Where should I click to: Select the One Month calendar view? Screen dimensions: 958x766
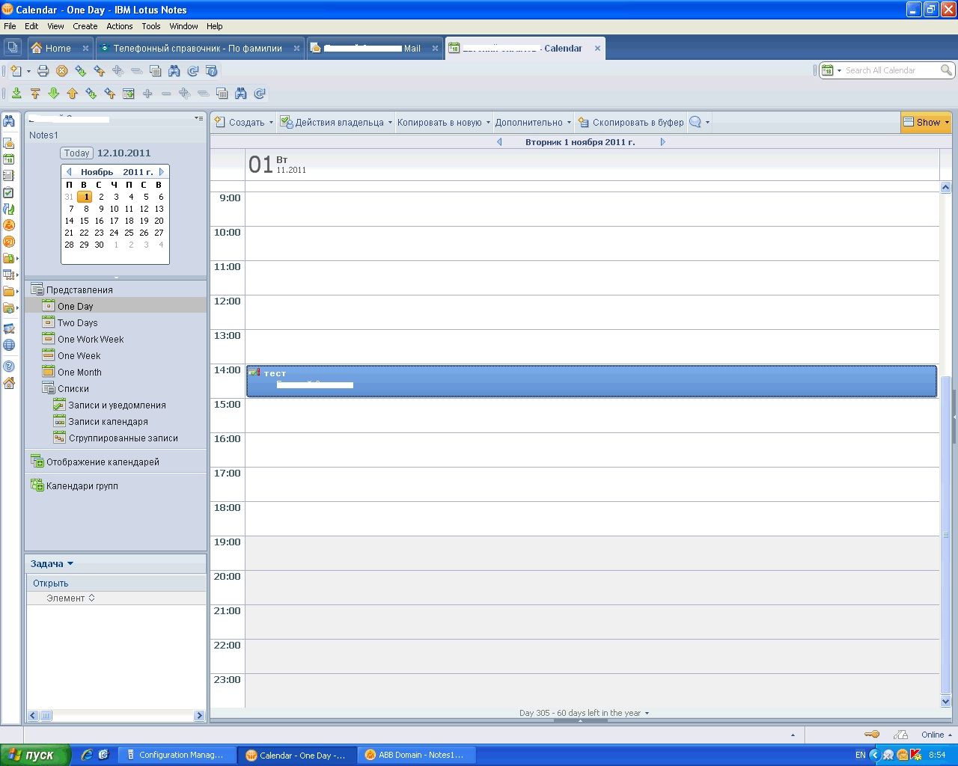point(79,373)
